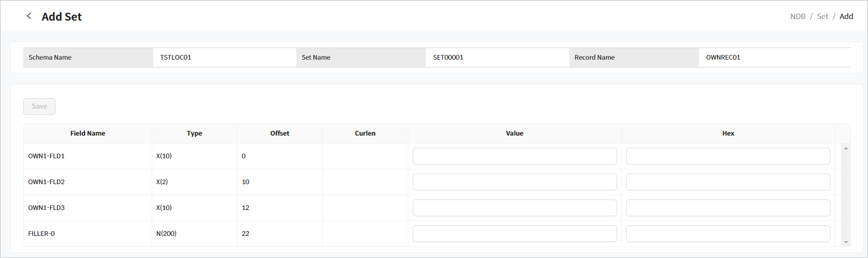Image resolution: width=868 pixels, height=258 pixels.
Task: Click the Add breadcrumb item
Action: click(x=846, y=16)
